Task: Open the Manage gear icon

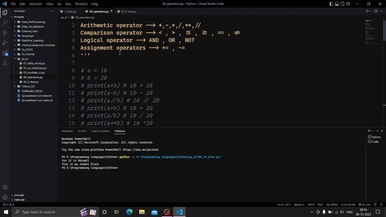Action: click(5, 197)
